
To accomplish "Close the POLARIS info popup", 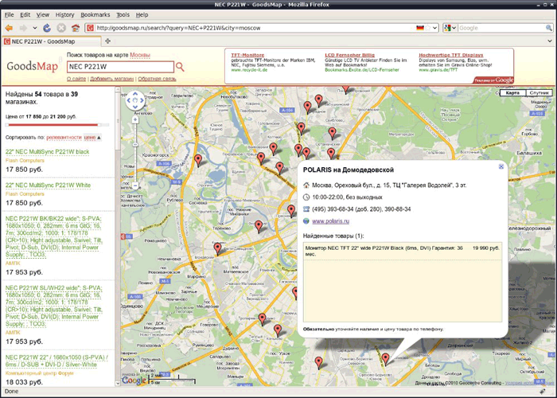I will click(501, 167).
